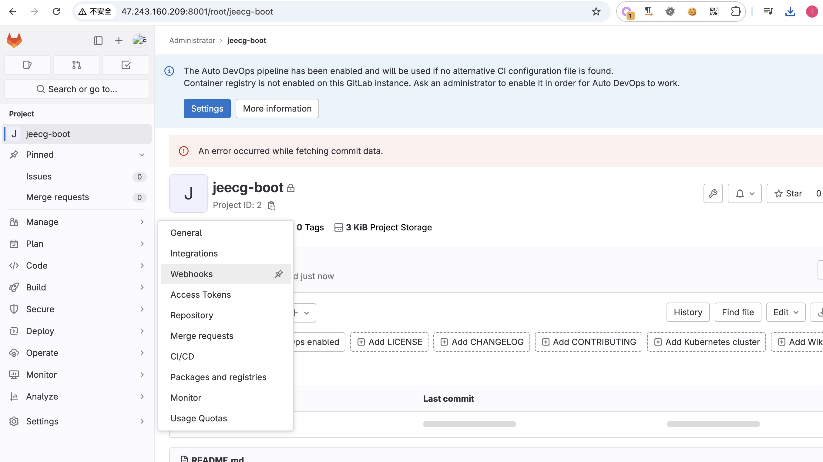This screenshot has width=823, height=462.
Task: Click the create new (+) icon
Action: click(x=119, y=40)
